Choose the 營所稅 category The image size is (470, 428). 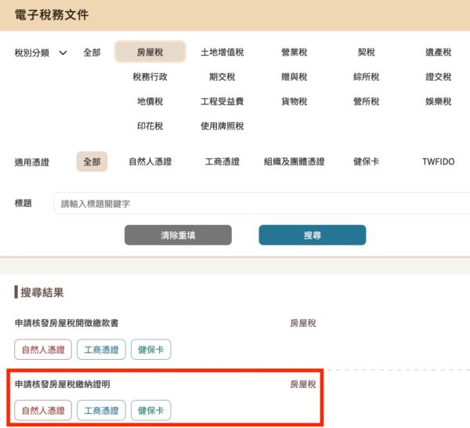[x=366, y=101]
